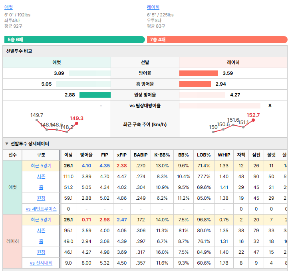This screenshot has width=290, height=271.
Task: Click the FIP column header
Action: pyautogui.click(x=105, y=155)
